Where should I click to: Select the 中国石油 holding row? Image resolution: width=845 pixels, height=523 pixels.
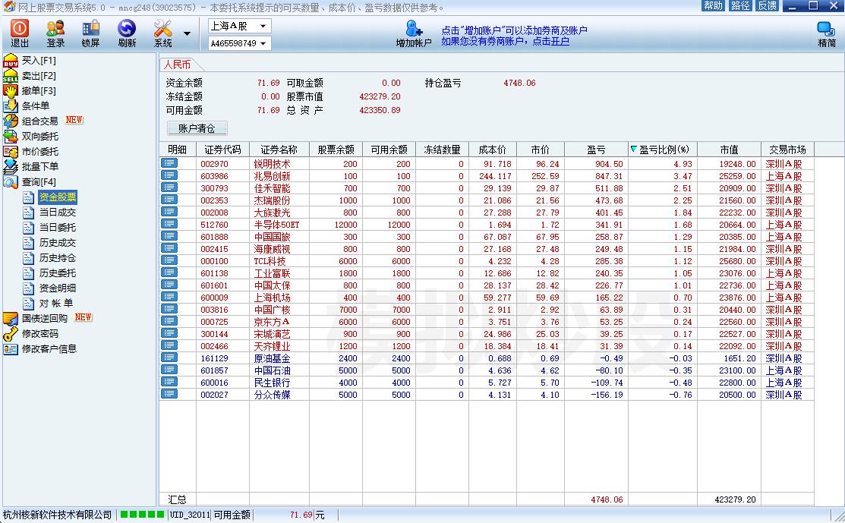[x=272, y=370]
